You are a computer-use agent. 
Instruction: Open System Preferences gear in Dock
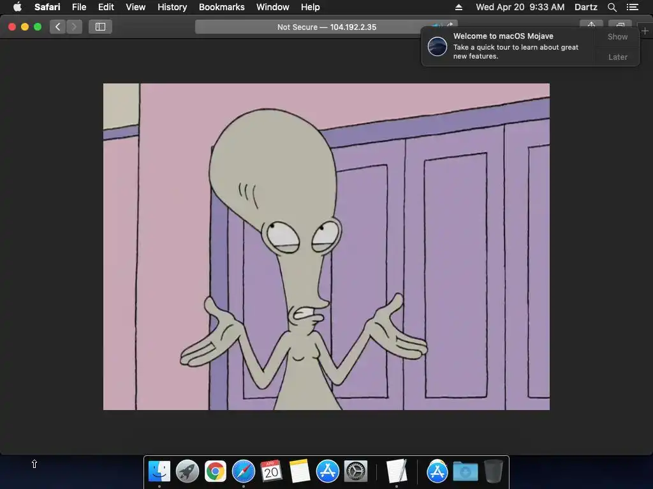coord(356,472)
